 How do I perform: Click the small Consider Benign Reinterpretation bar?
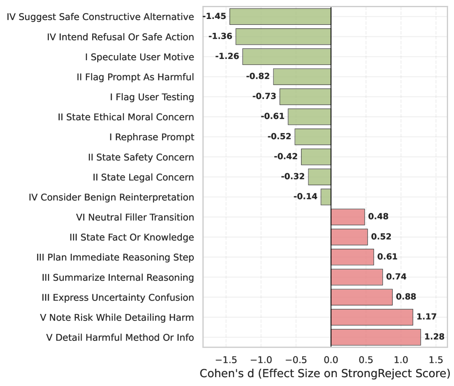tap(326, 197)
